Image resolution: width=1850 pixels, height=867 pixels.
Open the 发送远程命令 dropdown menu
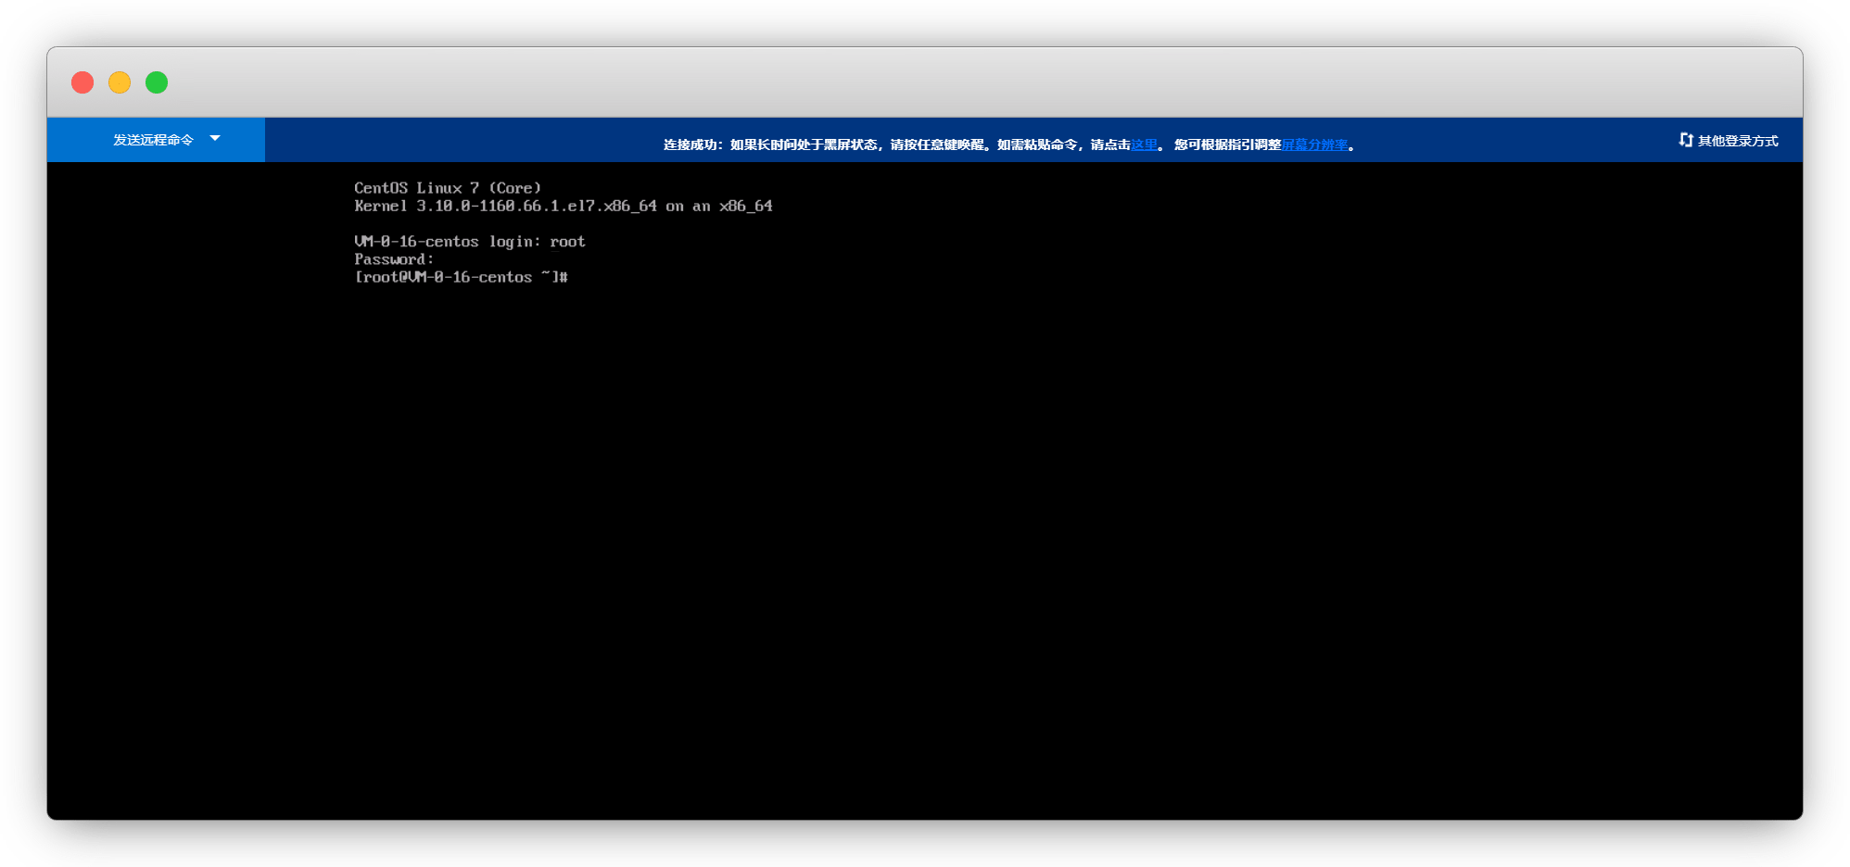[x=154, y=140]
